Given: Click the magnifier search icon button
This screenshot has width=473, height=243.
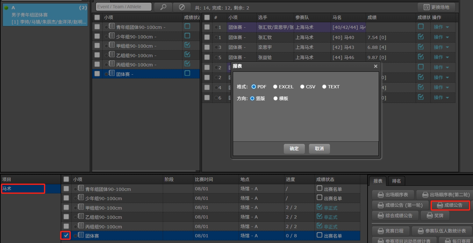Looking at the screenshot, I should pyautogui.click(x=163, y=7).
